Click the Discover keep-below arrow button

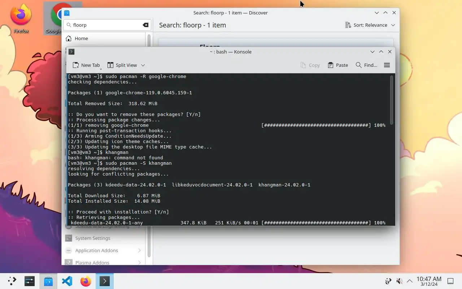[x=377, y=13]
